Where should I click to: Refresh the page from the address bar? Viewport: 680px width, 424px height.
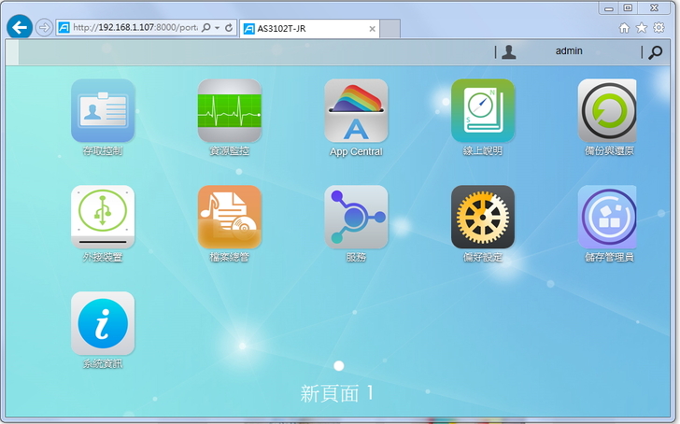[229, 28]
